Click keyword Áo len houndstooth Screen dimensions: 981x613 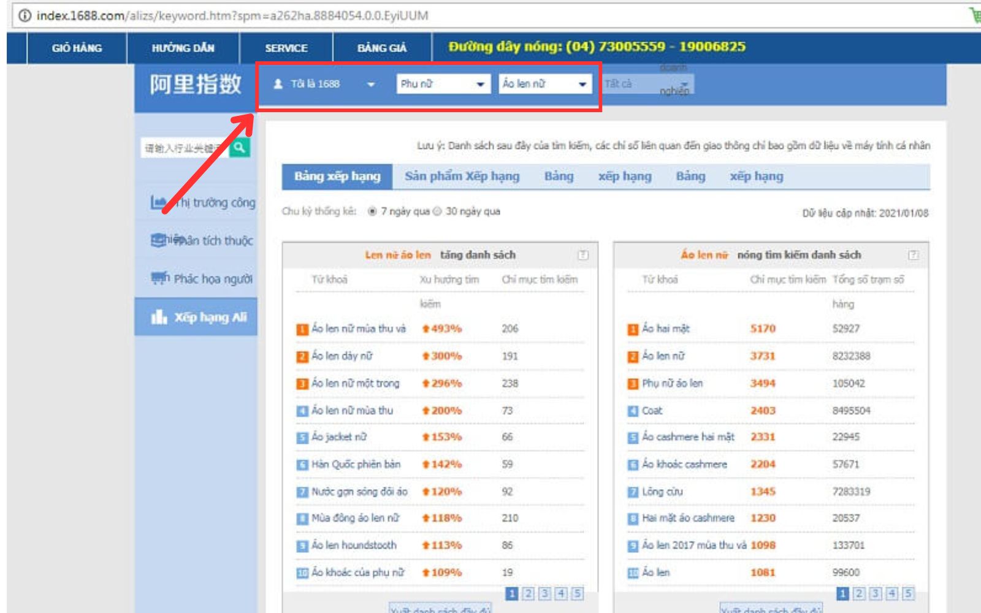pyautogui.click(x=354, y=546)
